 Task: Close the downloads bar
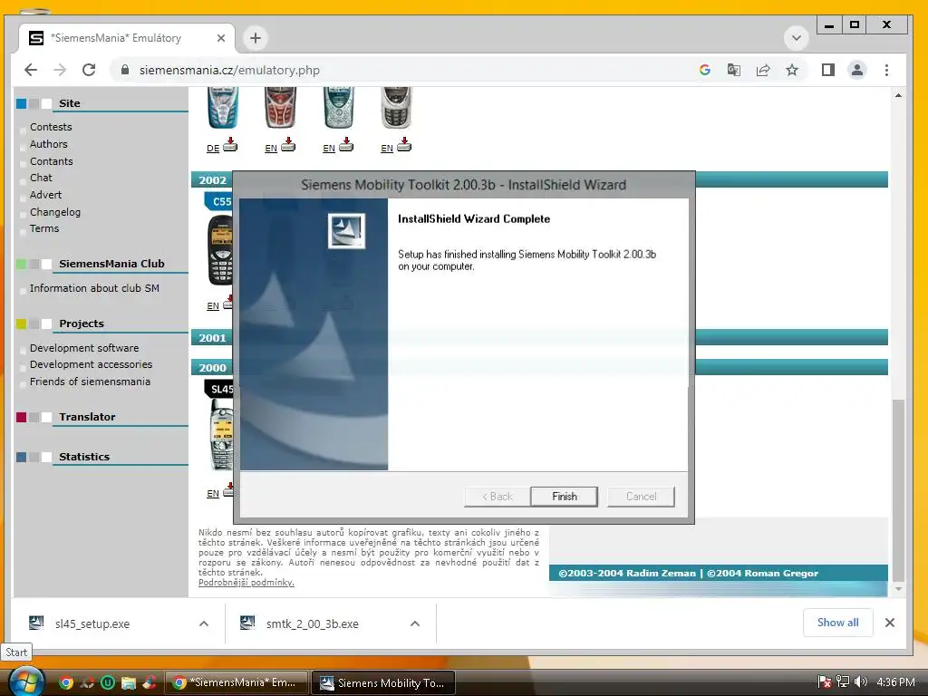click(890, 623)
